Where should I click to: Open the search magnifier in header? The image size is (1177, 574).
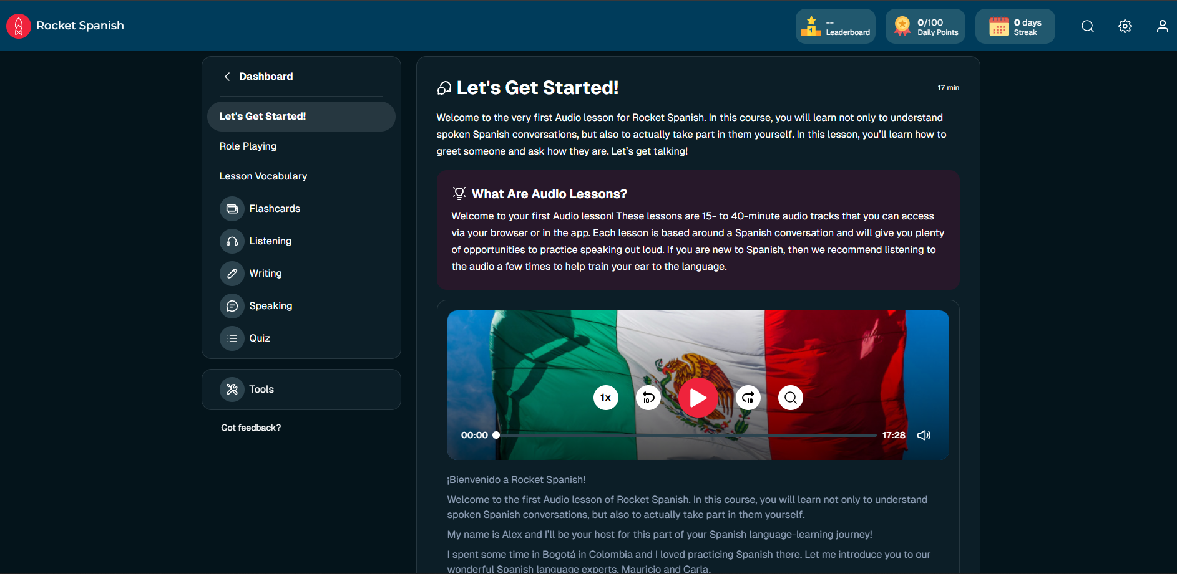click(1088, 26)
